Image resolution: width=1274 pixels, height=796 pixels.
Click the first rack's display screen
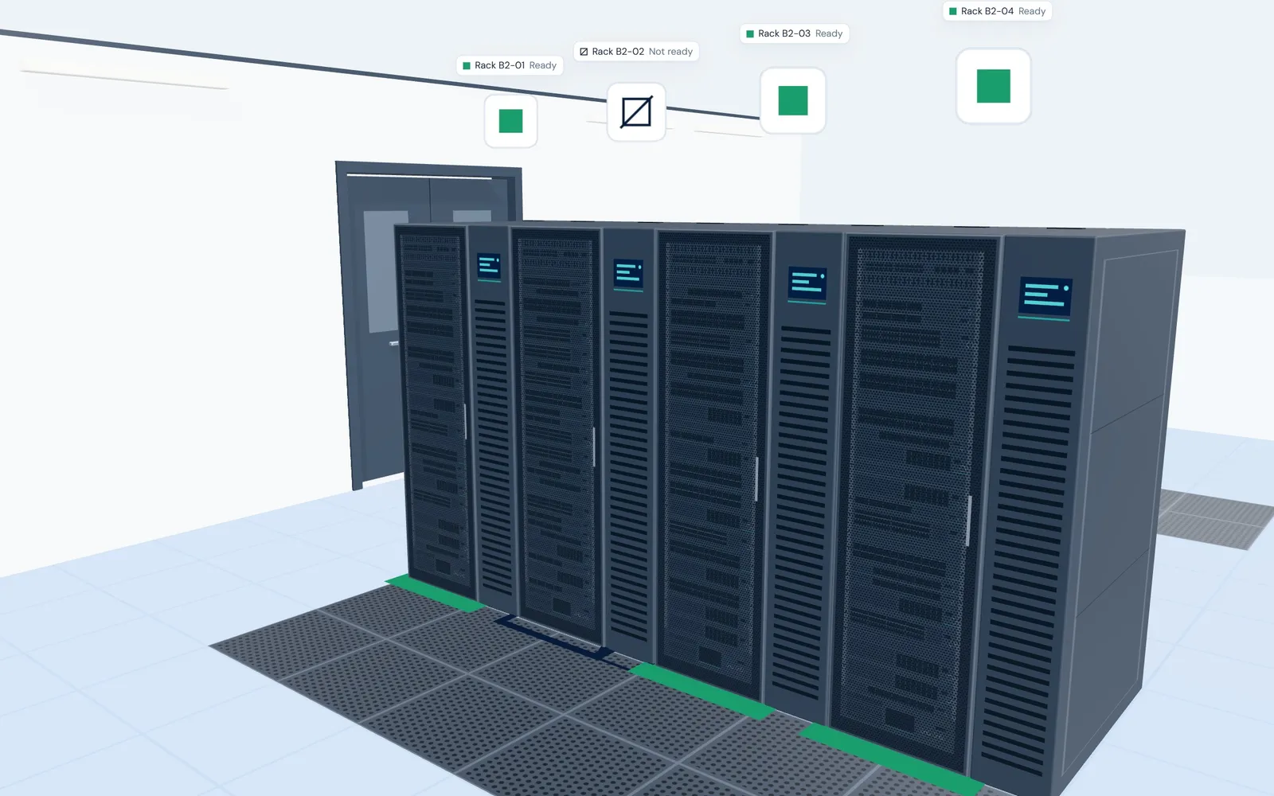[x=489, y=267]
